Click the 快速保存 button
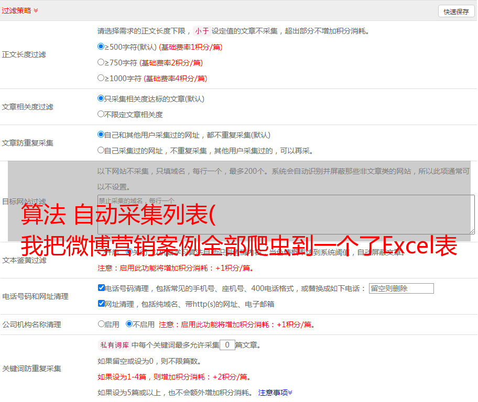Screen dimensions: 478x402 click(x=456, y=12)
